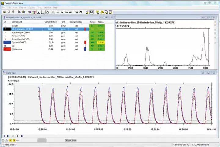Open the Options menu
The image size is (220, 147).
click(32, 7)
